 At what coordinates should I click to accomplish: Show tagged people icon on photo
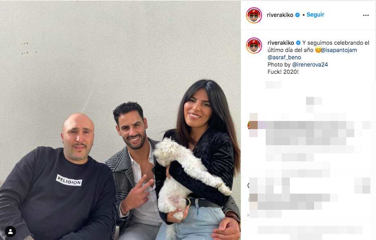coord(10,232)
